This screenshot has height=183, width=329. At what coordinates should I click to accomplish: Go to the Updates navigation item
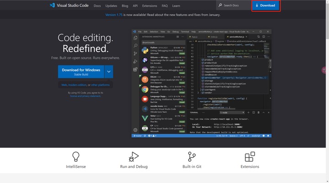point(111,6)
